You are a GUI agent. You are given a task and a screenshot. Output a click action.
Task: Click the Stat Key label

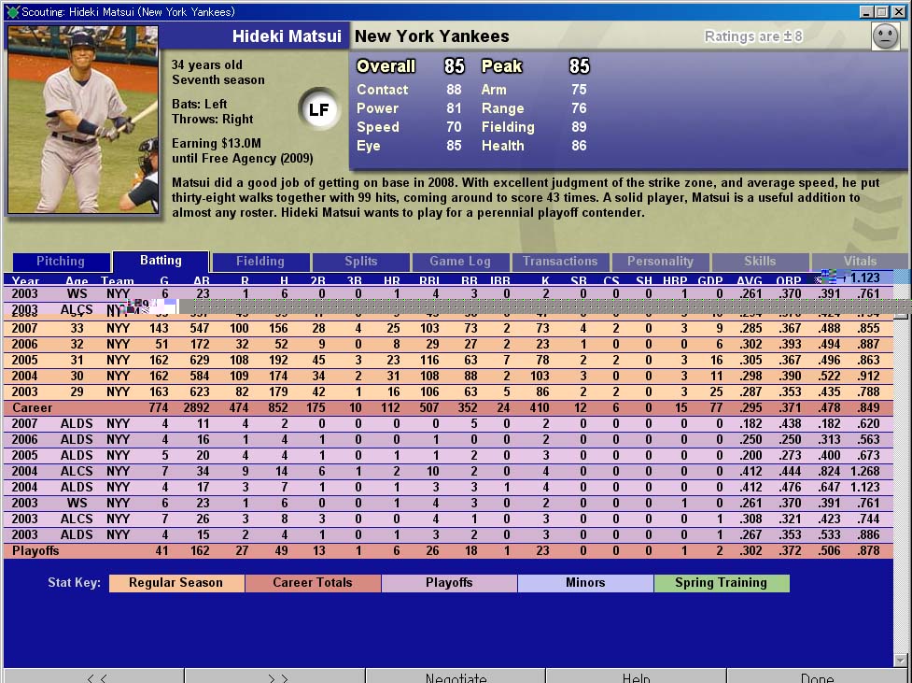pyautogui.click(x=74, y=583)
